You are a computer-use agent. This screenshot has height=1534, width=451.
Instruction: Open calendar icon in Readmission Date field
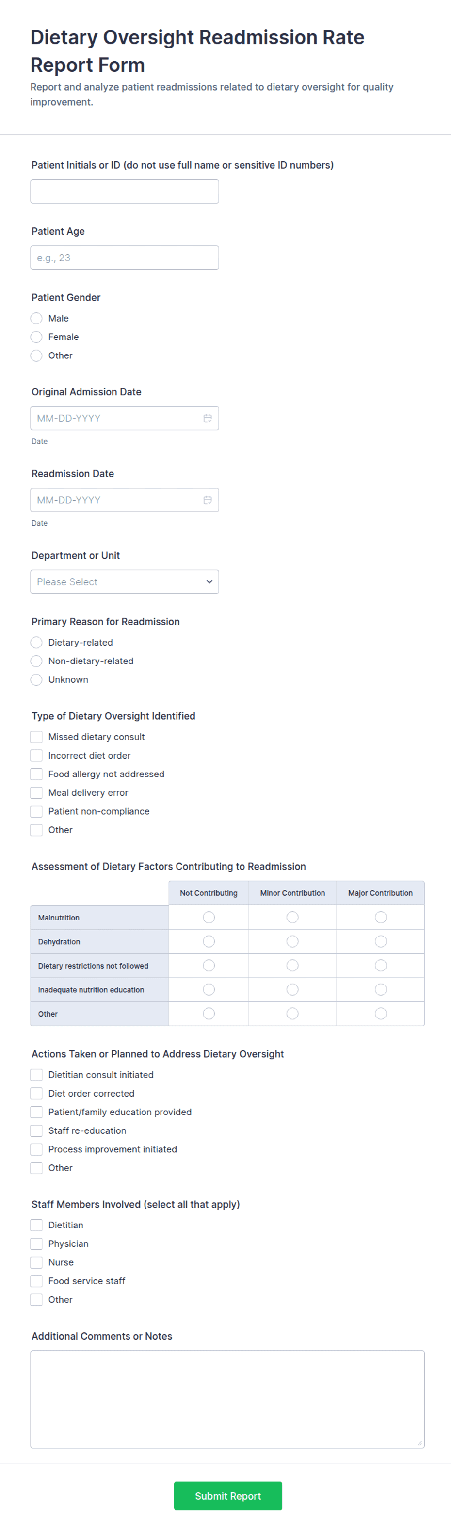coord(208,500)
